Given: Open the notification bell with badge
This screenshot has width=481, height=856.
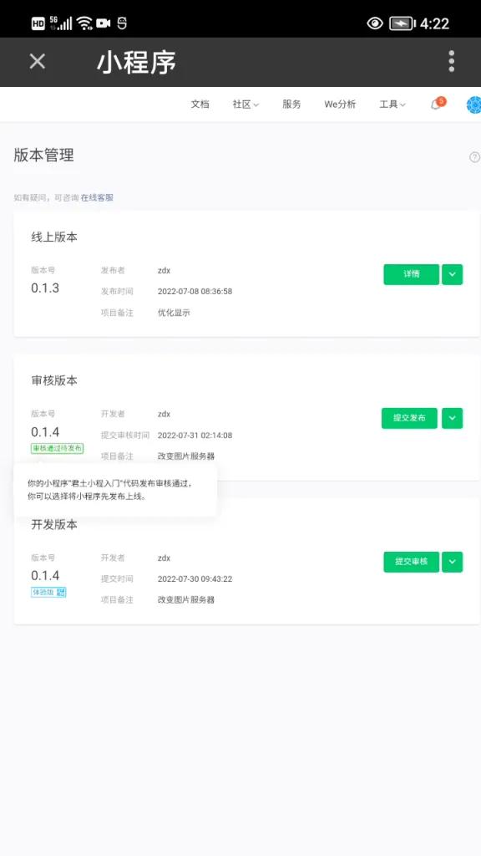Looking at the screenshot, I should [x=434, y=105].
